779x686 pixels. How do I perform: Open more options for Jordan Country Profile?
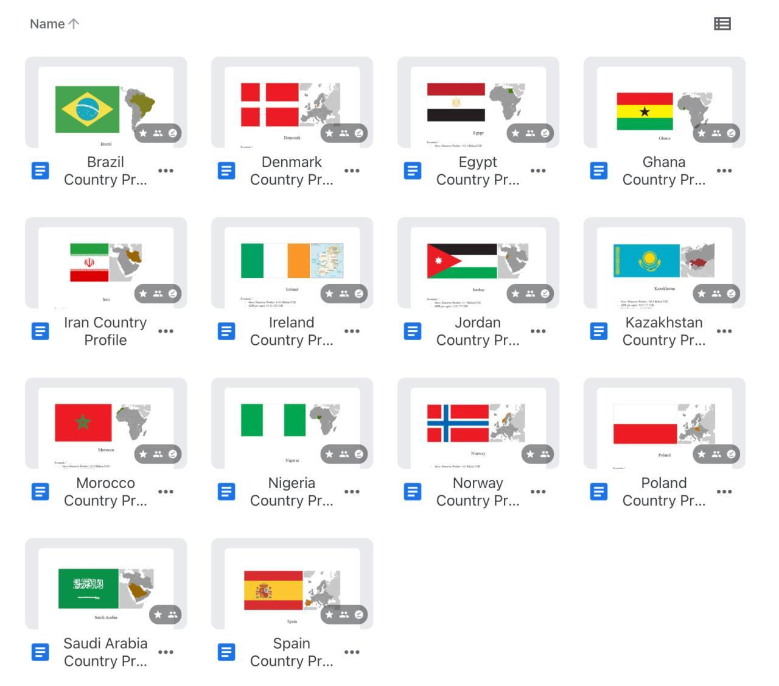538,331
